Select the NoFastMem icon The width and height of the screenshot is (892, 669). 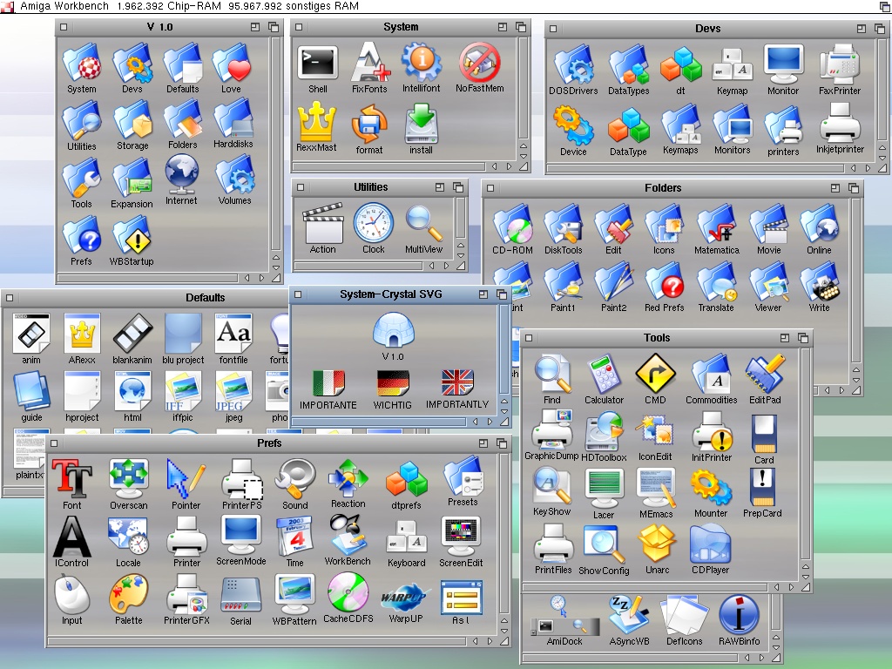point(479,64)
